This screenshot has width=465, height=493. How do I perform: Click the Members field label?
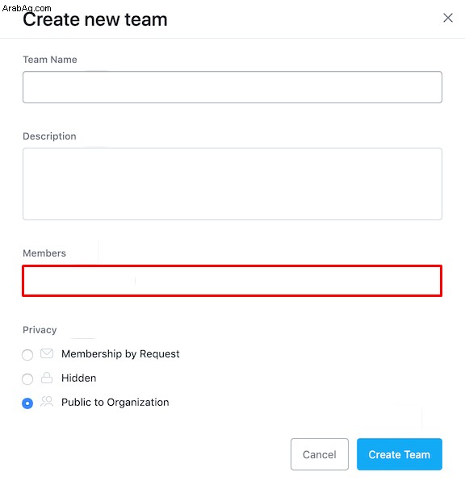pyautogui.click(x=44, y=253)
